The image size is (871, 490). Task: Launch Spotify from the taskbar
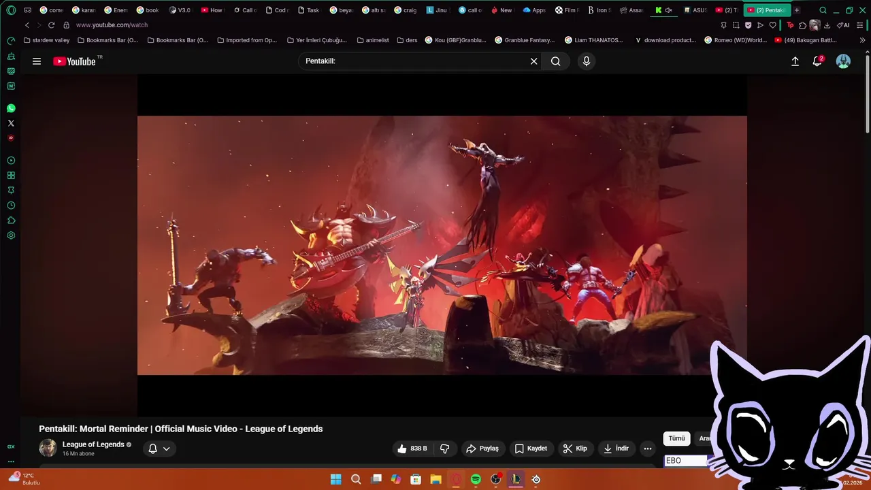476,479
